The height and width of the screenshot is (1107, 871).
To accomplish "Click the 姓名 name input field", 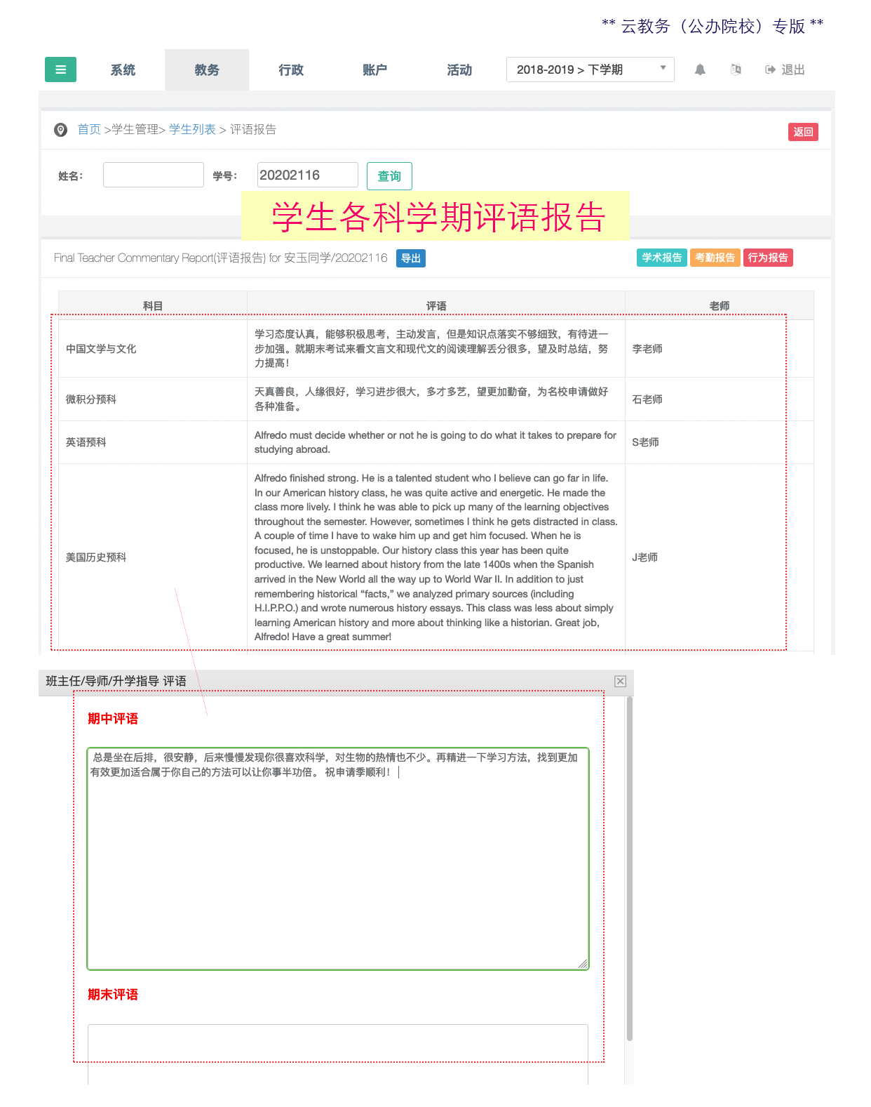I will pyautogui.click(x=153, y=175).
